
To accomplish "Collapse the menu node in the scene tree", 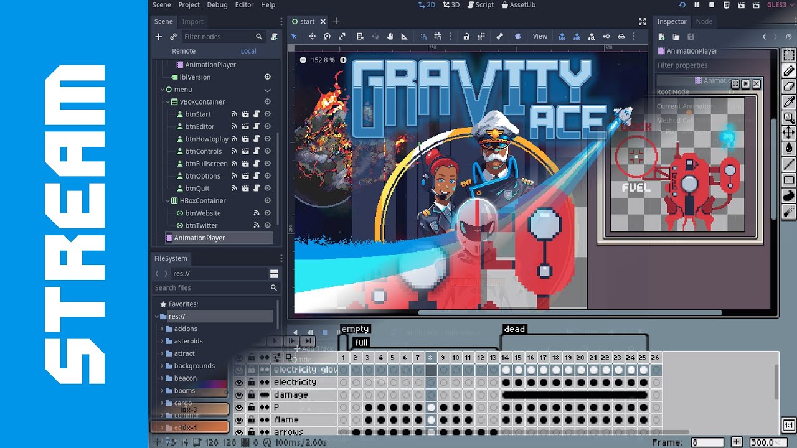I will pos(161,90).
